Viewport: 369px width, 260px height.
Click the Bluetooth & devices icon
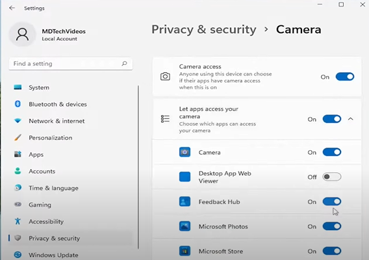(x=18, y=104)
